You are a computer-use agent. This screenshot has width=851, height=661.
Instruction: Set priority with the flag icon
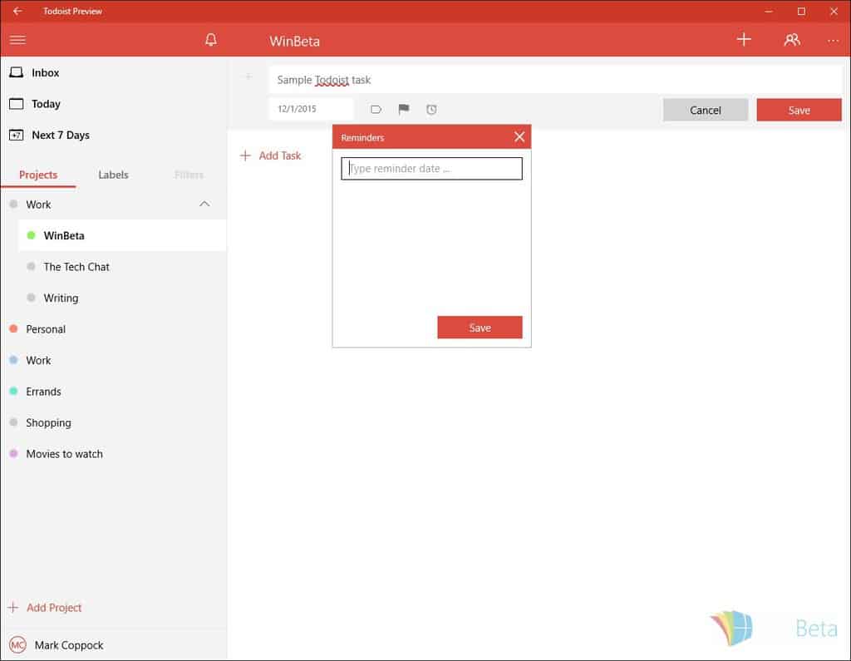click(404, 110)
